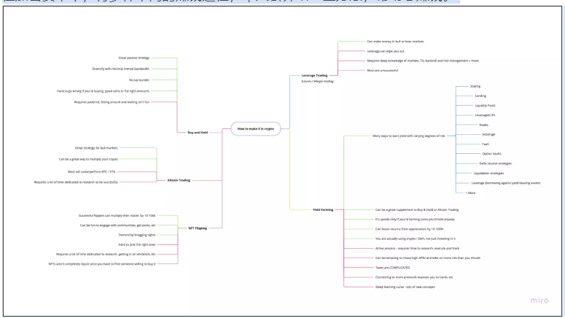
Task: Select "Great strategy for bull markets" node
Action: coord(128,148)
